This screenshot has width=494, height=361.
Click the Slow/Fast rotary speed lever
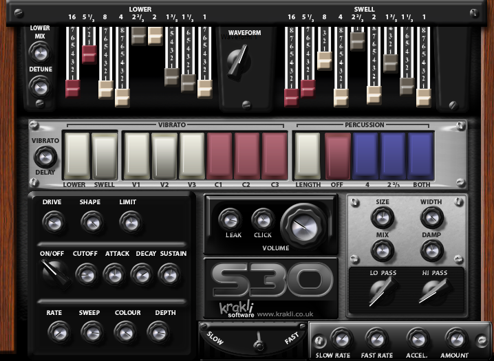257,340
